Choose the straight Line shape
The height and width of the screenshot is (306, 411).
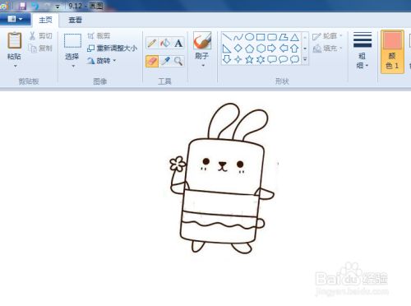[227, 37]
